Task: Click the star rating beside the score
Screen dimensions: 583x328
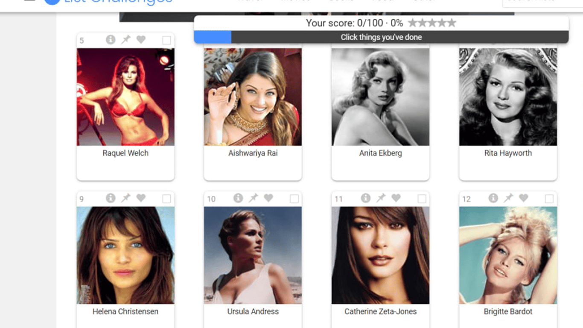Action: 432,23
